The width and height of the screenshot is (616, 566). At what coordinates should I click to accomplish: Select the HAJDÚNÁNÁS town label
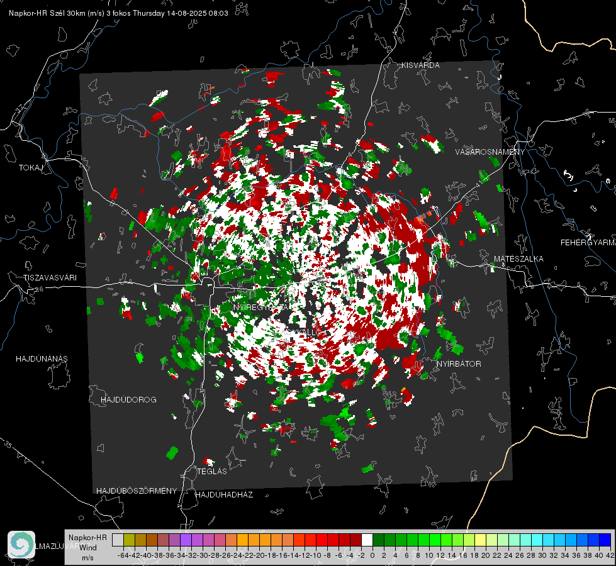pyautogui.click(x=42, y=358)
